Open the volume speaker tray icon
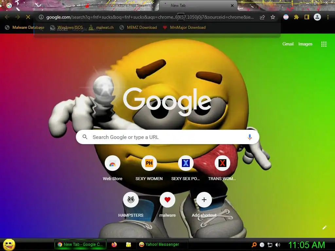The image size is (335, 251). (277, 245)
